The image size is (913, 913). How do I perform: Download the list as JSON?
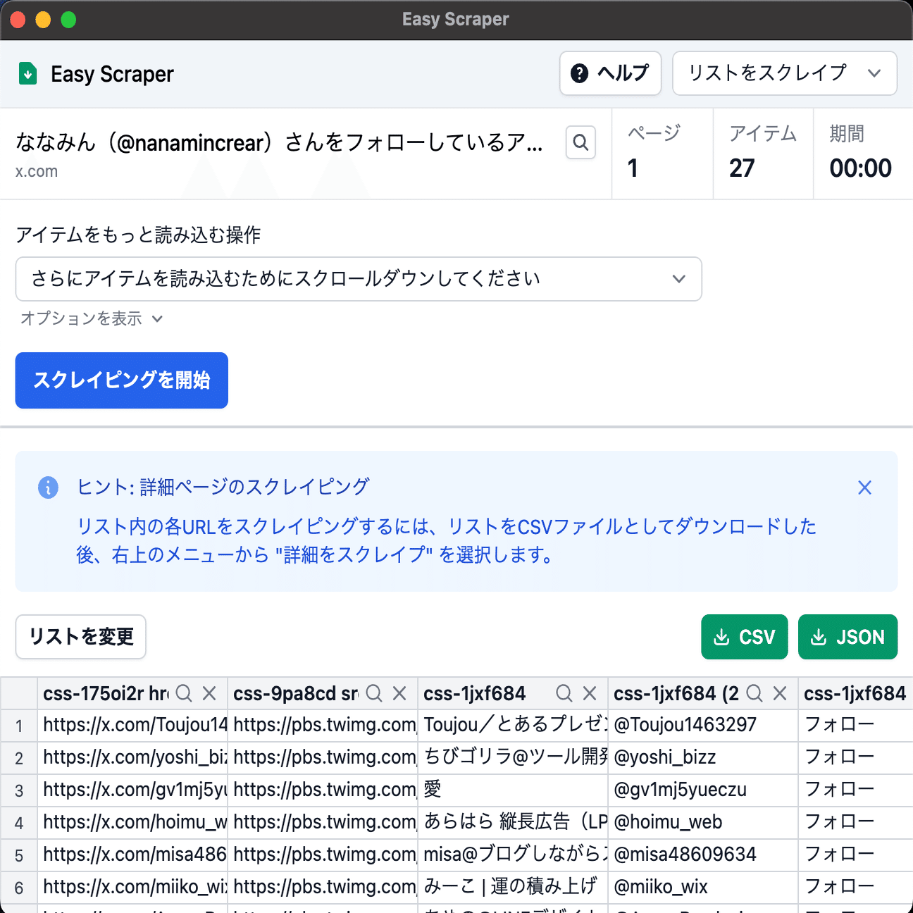(847, 637)
